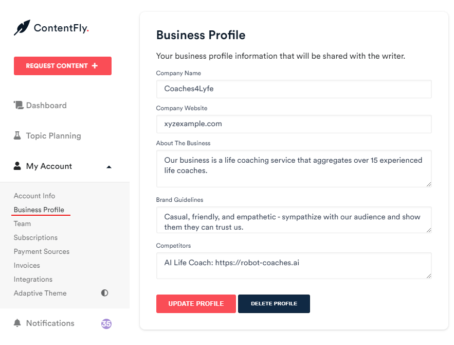The image size is (454, 345).
Task: Grab the About The Business resize handle
Action: 429,184
